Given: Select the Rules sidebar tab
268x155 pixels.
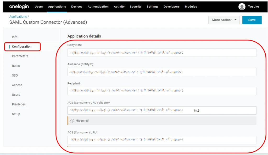Looking at the screenshot, I should pyautogui.click(x=16, y=66).
